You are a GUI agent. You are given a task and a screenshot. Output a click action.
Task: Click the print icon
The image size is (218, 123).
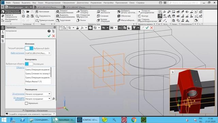point(24,16)
